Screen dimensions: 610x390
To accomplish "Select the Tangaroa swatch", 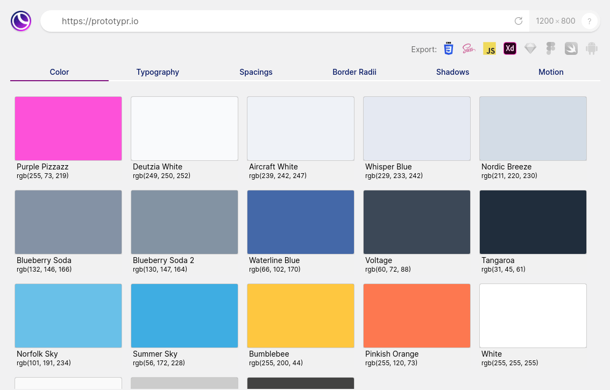I will 533,222.
